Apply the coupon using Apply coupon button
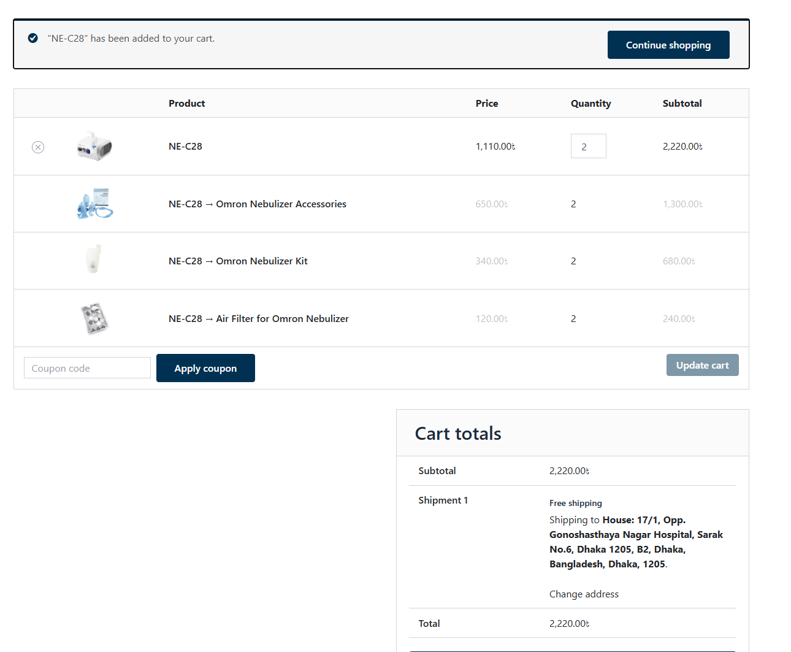Viewport: 791px width, 652px height. pos(205,368)
